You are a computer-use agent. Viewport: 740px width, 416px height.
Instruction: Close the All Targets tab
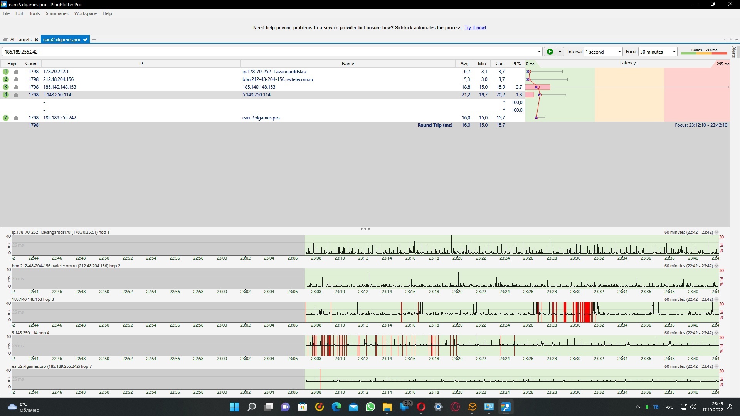tap(36, 40)
